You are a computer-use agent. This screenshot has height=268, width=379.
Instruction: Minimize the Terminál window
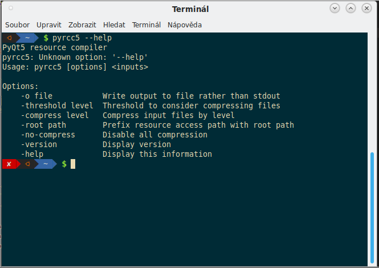tap(335, 9)
